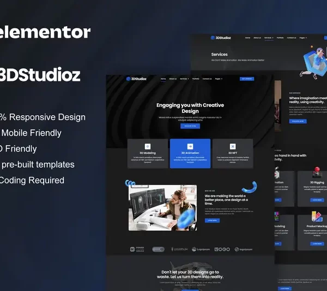Image resolution: width=327 pixels, height=291 pixels.
Task: Click the 'pre-built templates' feature line
Action: point(38,165)
